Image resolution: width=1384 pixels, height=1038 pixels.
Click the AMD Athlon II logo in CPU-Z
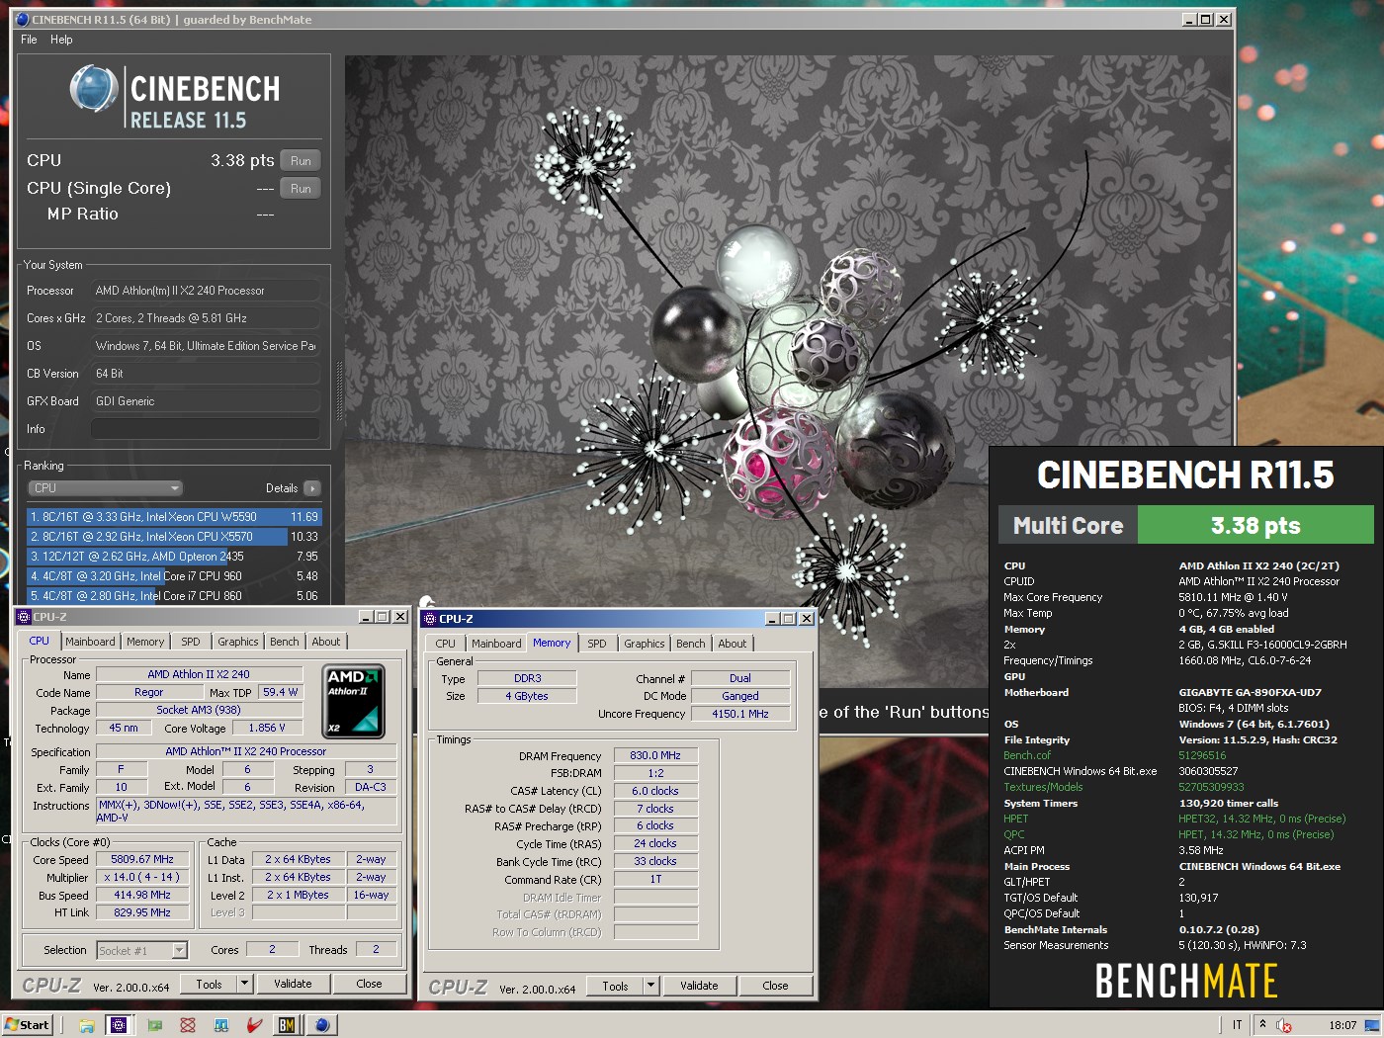(x=354, y=701)
